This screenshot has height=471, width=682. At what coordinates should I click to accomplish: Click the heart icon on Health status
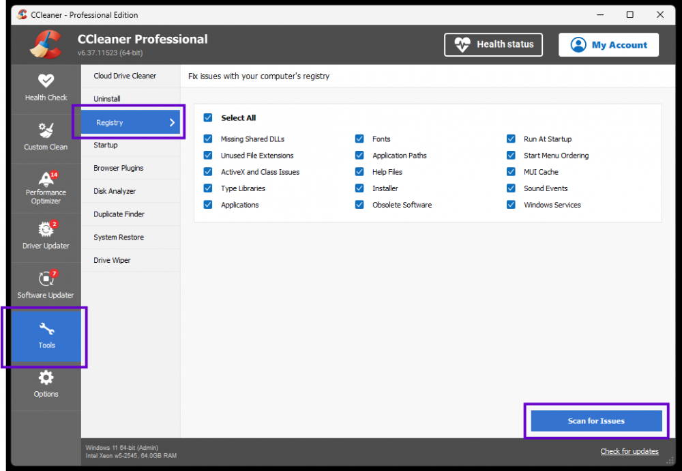click(x=462, y=44)
